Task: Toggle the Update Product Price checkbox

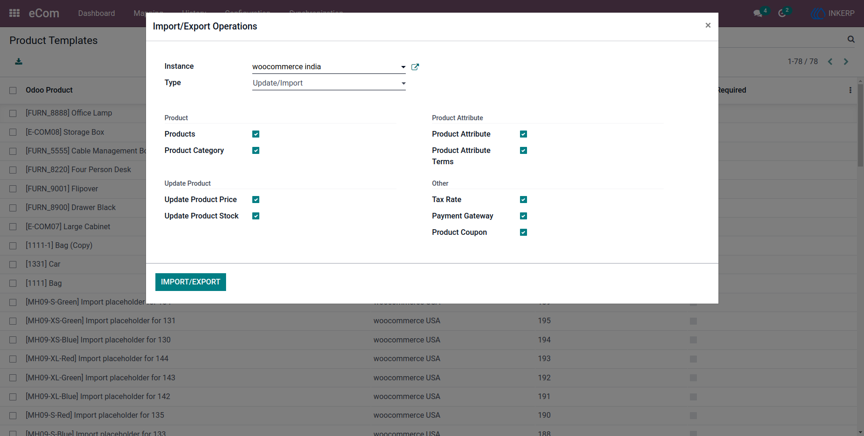Action: (256, 200)
